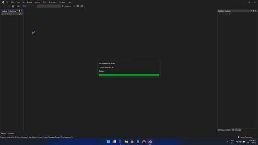This screenshot has height=145, width=258.
Task: Click the blue tablet-shaped taskbar icon
Action: [138, 142]
